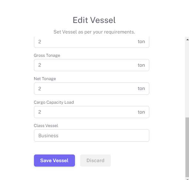Click the Save Vessel button

coord(54,161)
